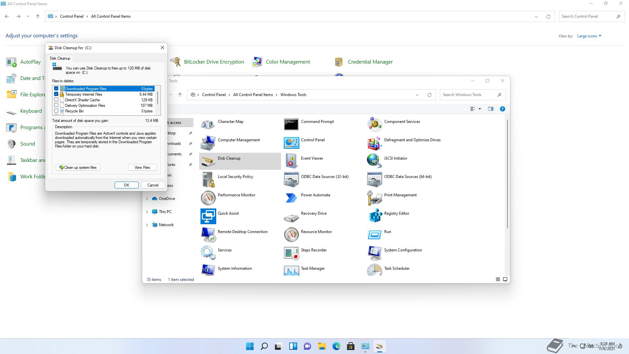
Task: Check the Recycle Bin checkbox
Action: [x=56, y=111]
